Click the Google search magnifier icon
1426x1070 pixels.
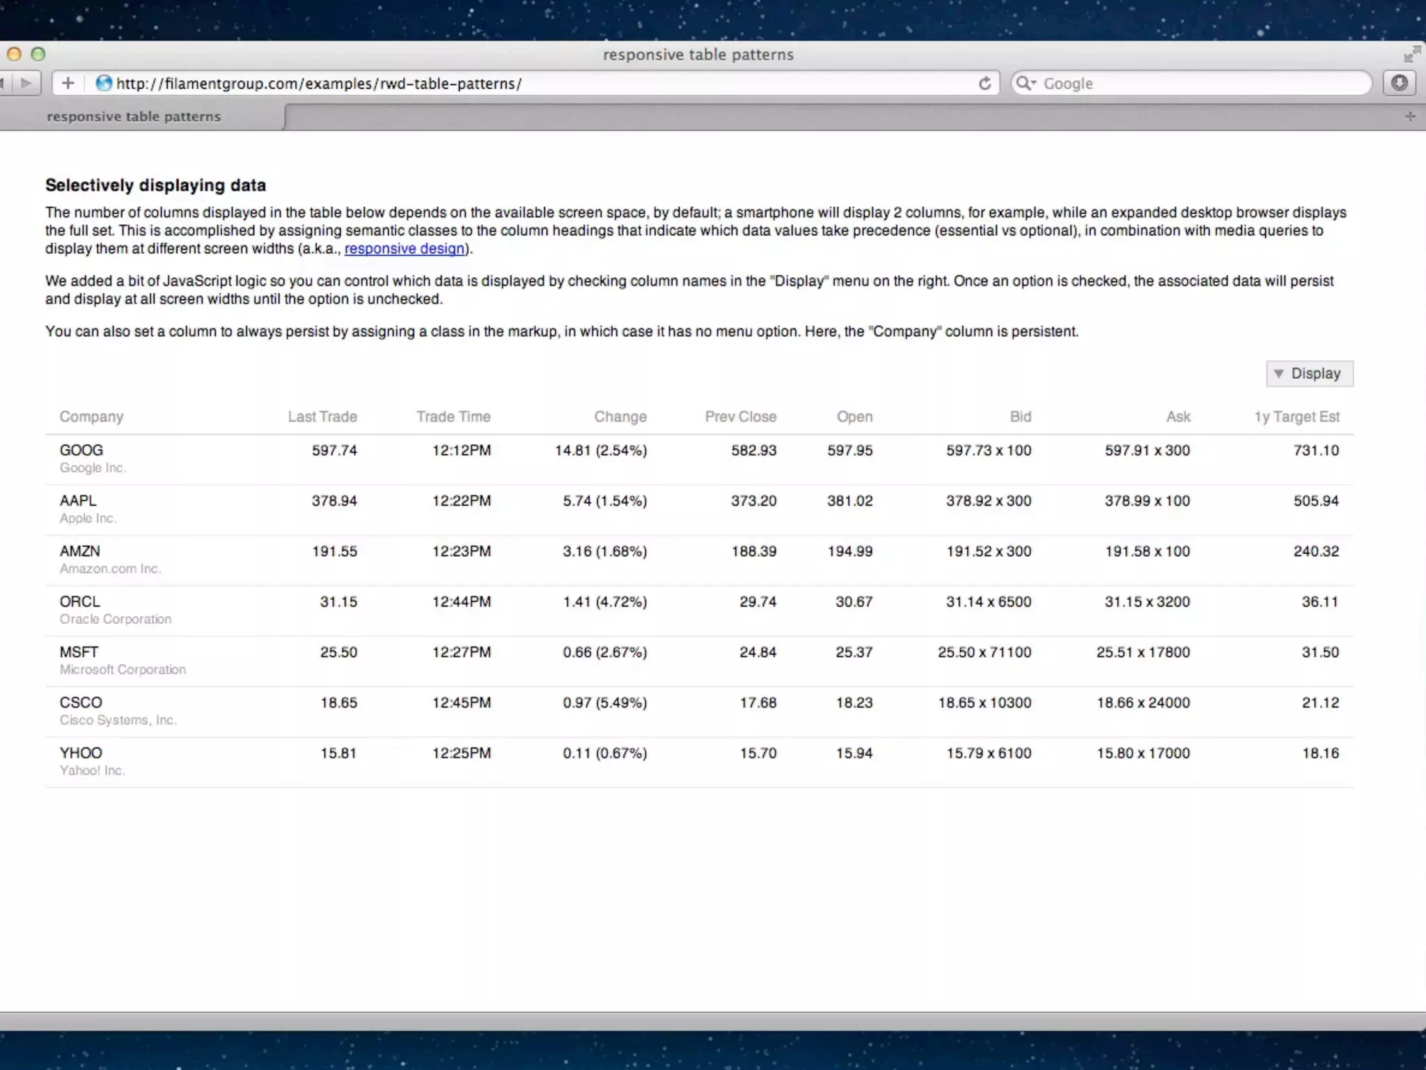pyautogui.click(x=1025, y=84)
